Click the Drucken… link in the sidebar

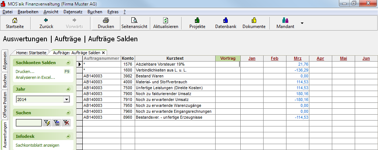25,71
